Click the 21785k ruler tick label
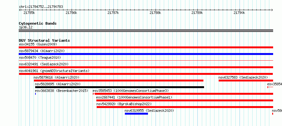 [x=29, y=13]
